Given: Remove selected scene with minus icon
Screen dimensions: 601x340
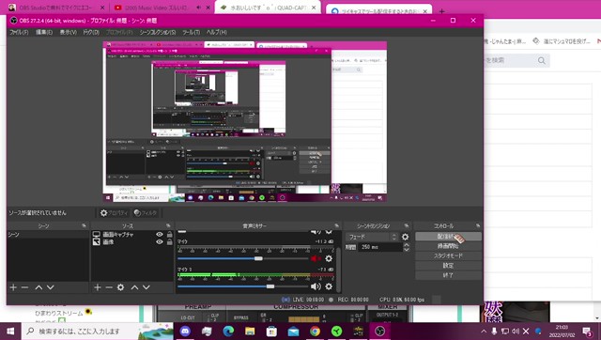Looking at the screenshot, I should click(x=25, y=287).
